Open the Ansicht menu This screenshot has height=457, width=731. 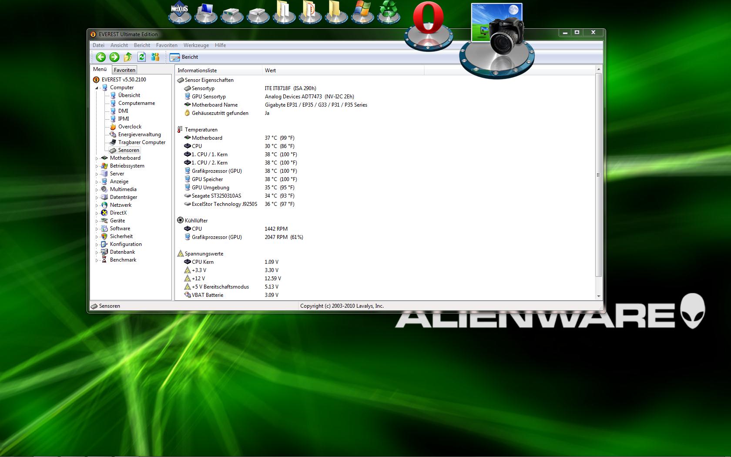tap(119, 45)
